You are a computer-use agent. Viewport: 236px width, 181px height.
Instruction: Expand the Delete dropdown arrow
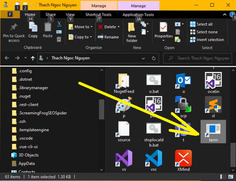tap(119, 27)
